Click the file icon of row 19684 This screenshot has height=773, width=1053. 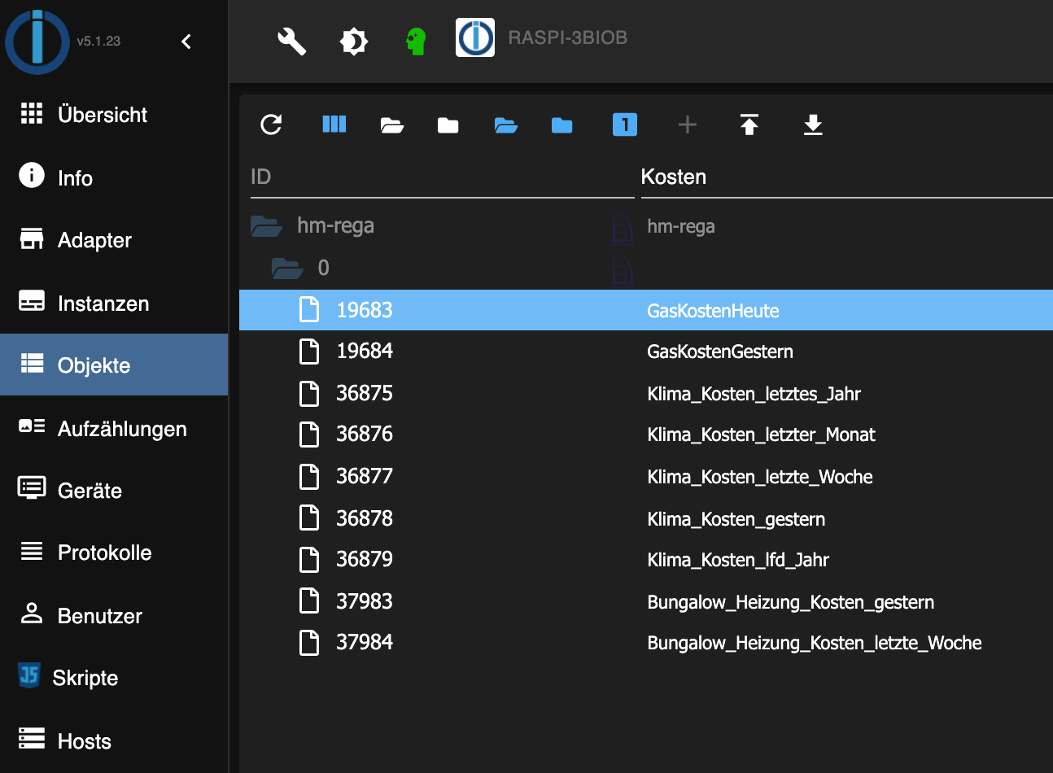click(309, 352)
